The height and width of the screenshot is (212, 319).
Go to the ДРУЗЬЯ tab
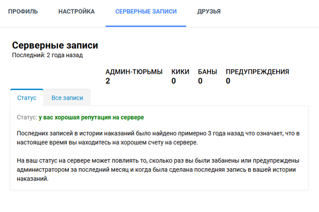click(209, 11)
